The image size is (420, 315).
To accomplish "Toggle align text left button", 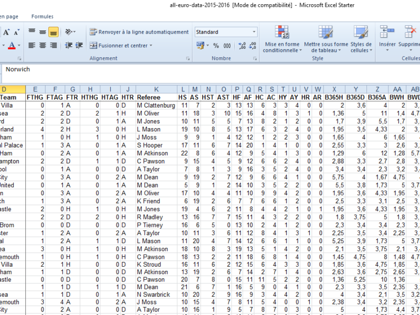I will [31, 46].
